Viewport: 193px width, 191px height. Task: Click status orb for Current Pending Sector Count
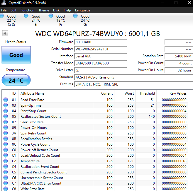point(6,172)
